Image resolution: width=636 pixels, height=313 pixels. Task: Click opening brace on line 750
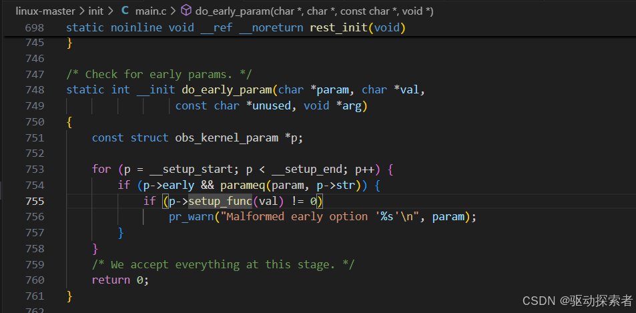point(69,122)
